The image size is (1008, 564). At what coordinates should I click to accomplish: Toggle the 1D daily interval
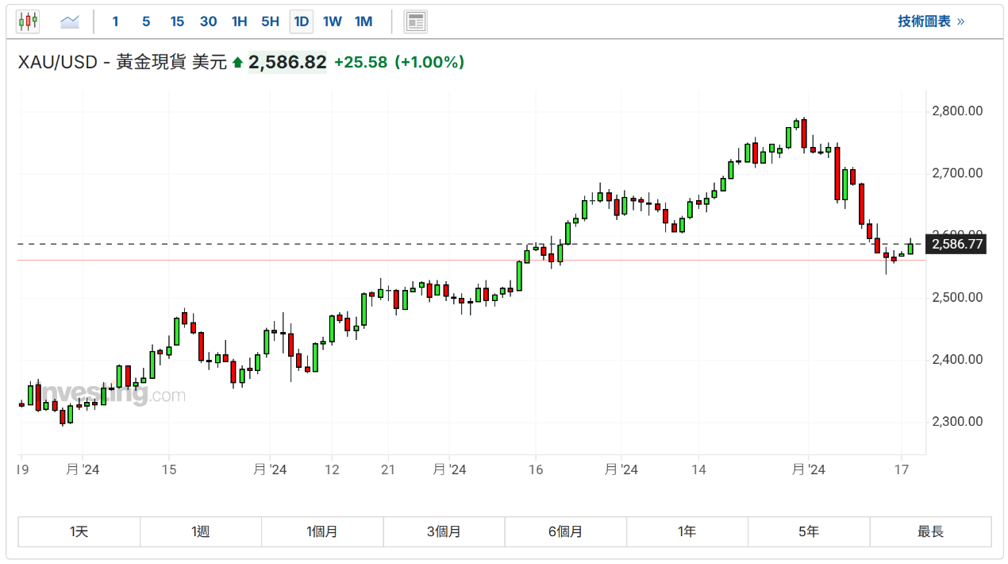pyautogui.click(x=302, y=21)
